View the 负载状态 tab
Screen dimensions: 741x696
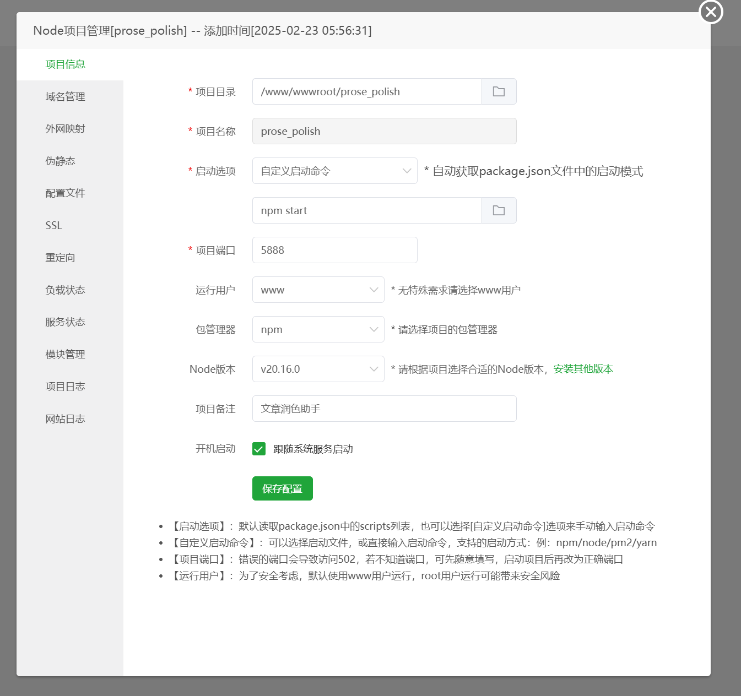[x=65, y=290]
